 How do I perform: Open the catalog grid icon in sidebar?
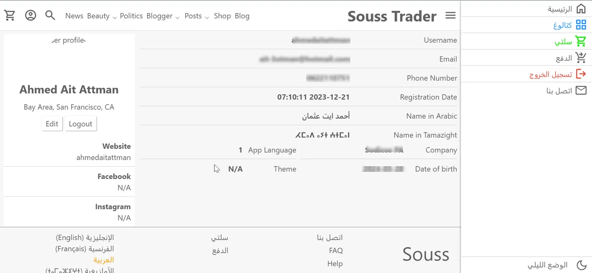point(581,25)
